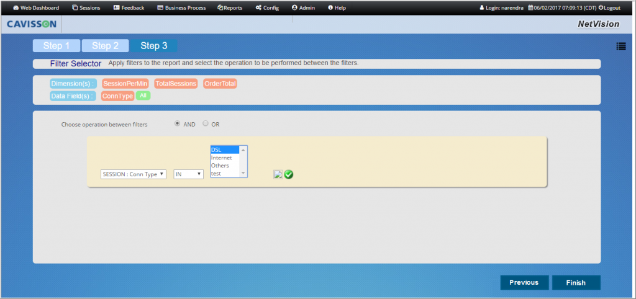Open the Feedback section

[129, 8]
